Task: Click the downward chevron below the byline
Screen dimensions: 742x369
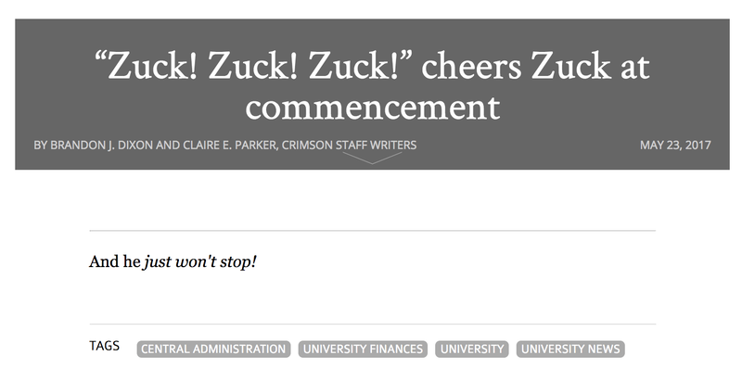Action: (x=372, y=158)
